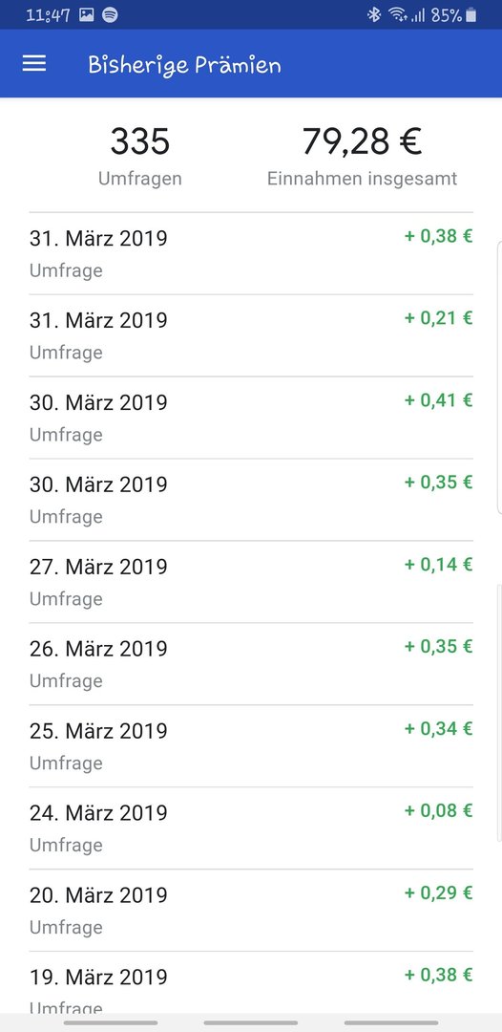
Task: Open the 31. März 2019 entry with +0,38 €
Action: pyautogui.click(x=251, y=253)
